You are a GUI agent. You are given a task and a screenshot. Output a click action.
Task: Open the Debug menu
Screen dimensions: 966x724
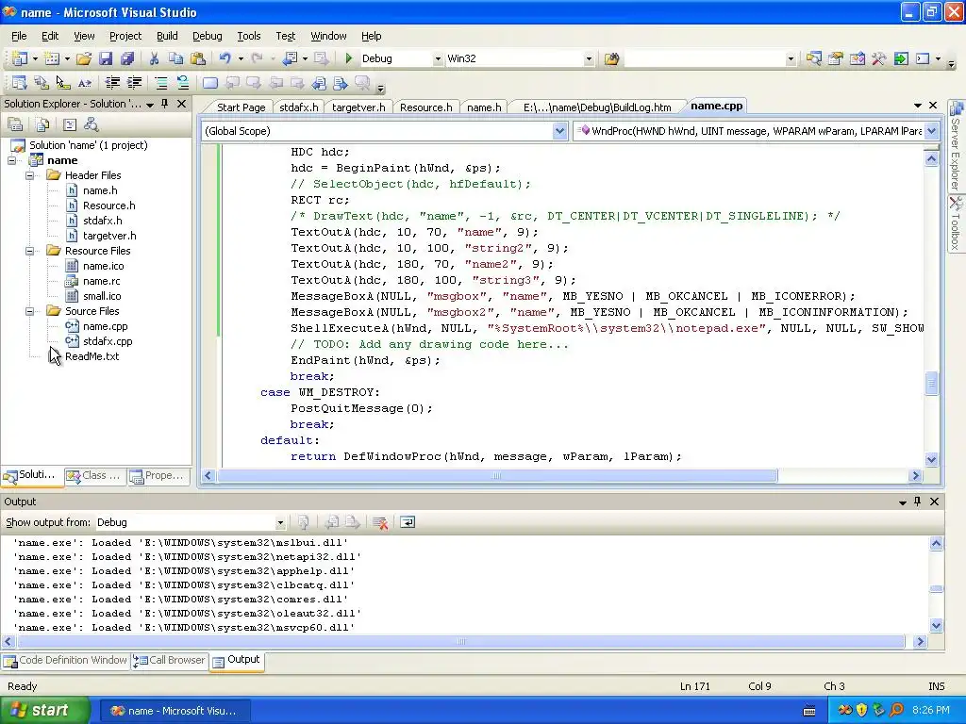[x=207, y=36]
